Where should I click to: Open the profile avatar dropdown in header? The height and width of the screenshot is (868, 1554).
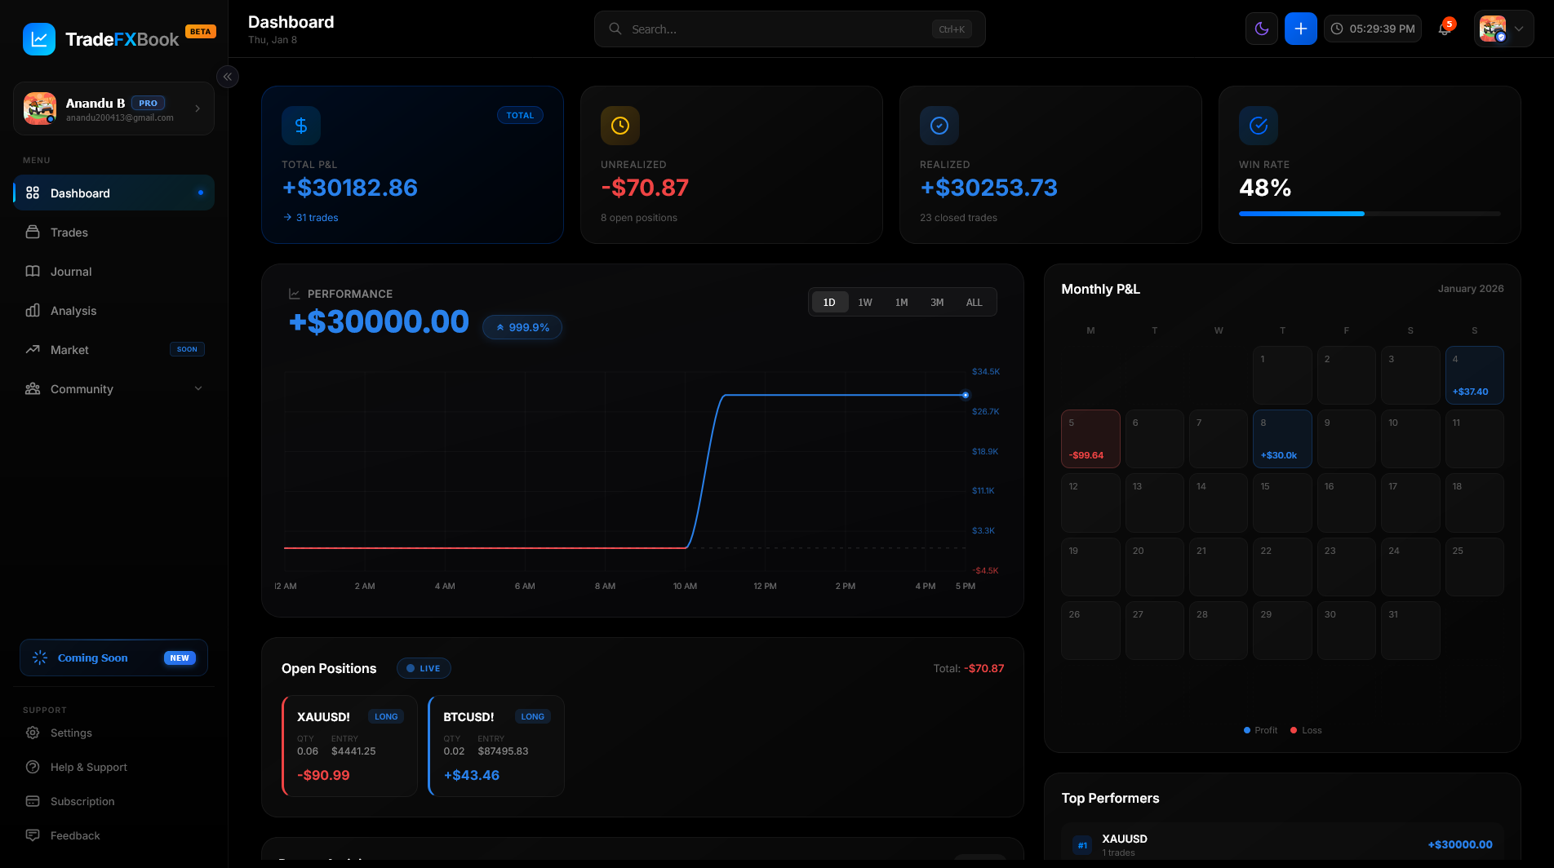1503,29
